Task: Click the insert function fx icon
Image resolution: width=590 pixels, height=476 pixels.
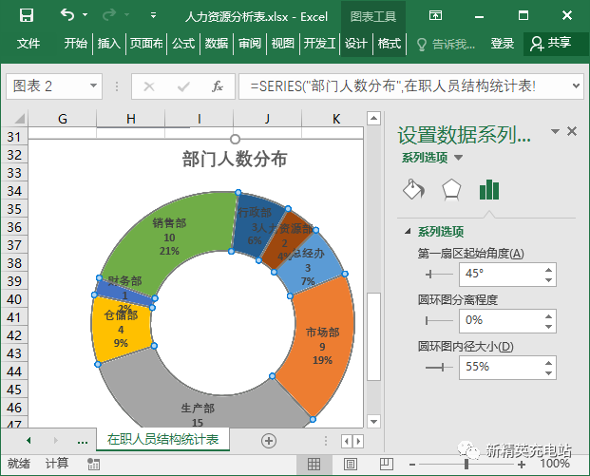Action: coord(218,86)
